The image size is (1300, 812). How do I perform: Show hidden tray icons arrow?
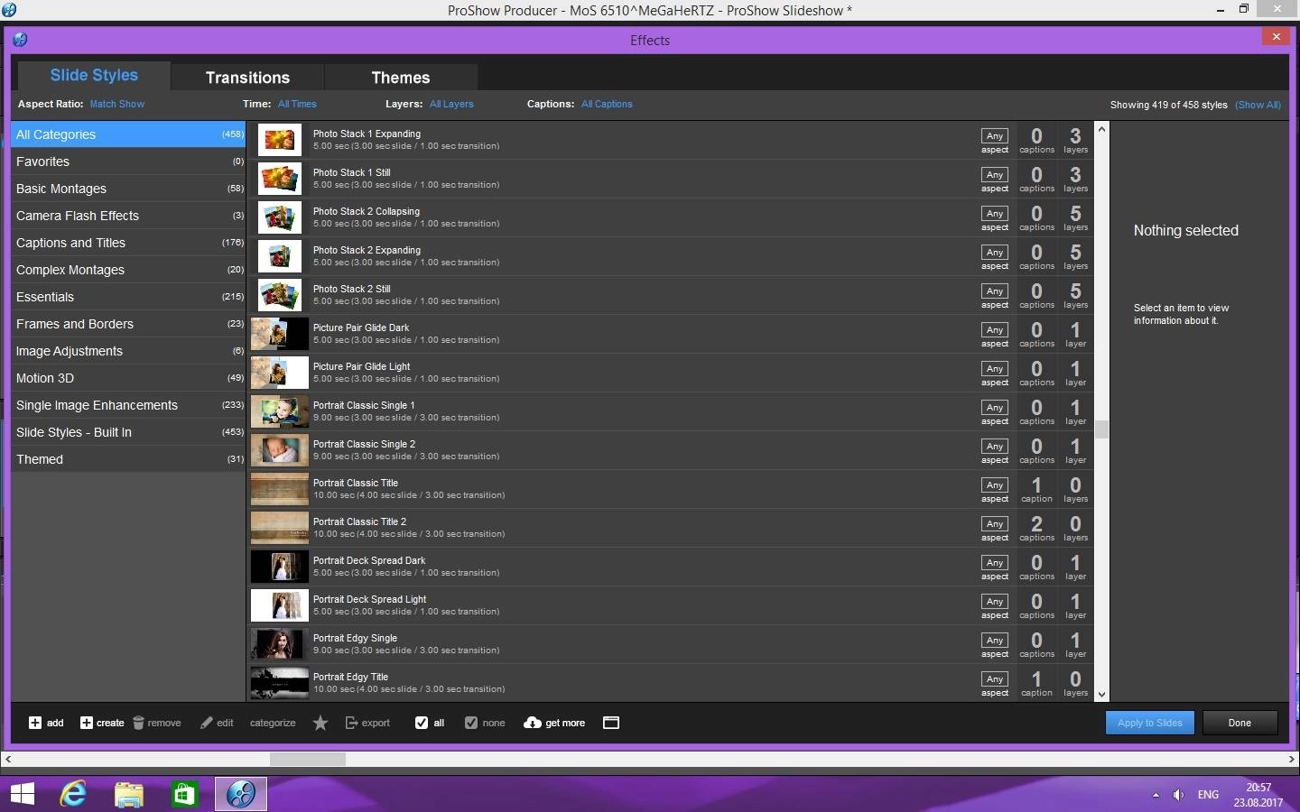coord(1156,795)
